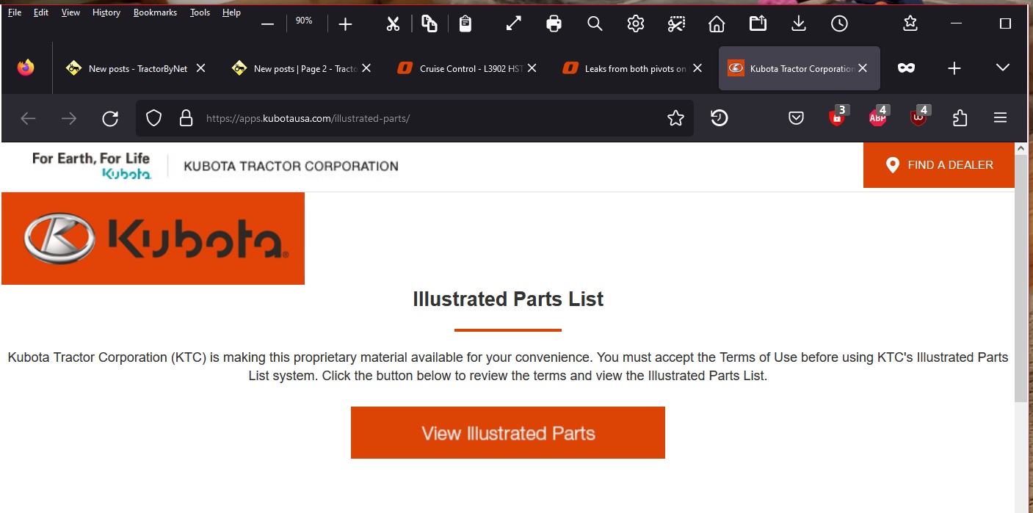The image size is (1033, 513).
Task: Open a new tab with plus button
Action: [954, 68]
